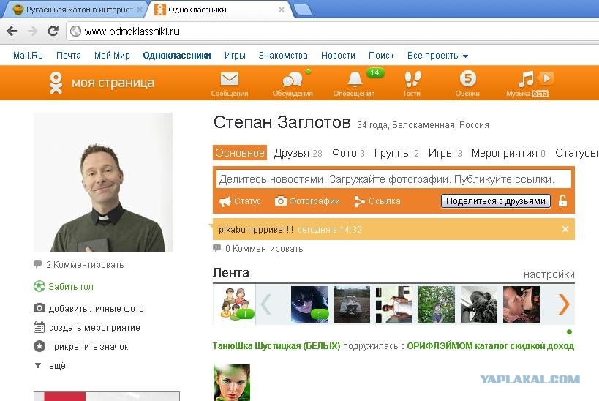Open ОРИФЛЭЙМОМ каталог скидкой доход link
599x401 pixels.
pyautogui.click(x=491, y=346)
